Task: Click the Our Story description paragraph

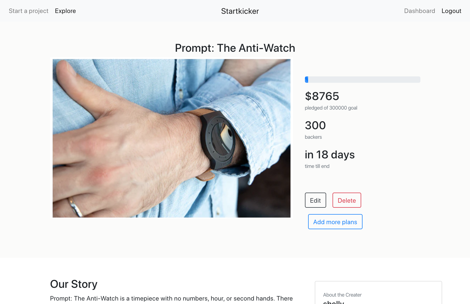Action: 171,299
